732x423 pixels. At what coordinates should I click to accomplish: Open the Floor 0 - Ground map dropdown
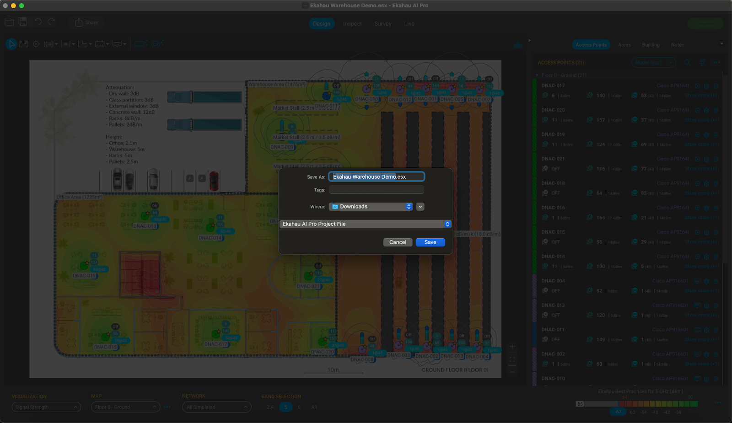125,407
